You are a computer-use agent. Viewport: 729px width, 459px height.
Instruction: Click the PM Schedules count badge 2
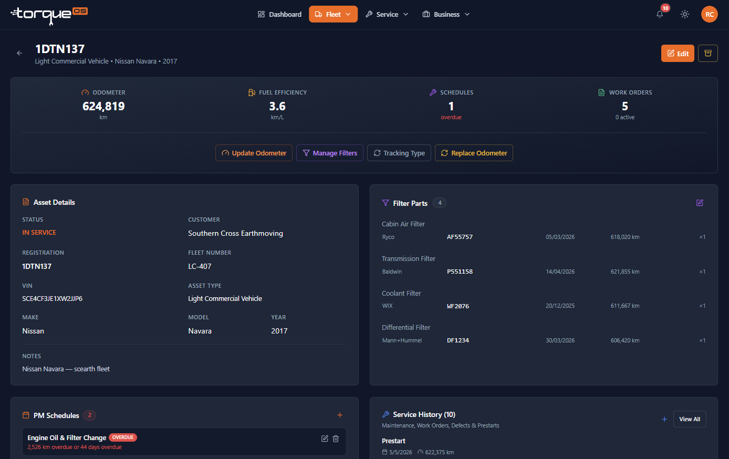(89, 415)
